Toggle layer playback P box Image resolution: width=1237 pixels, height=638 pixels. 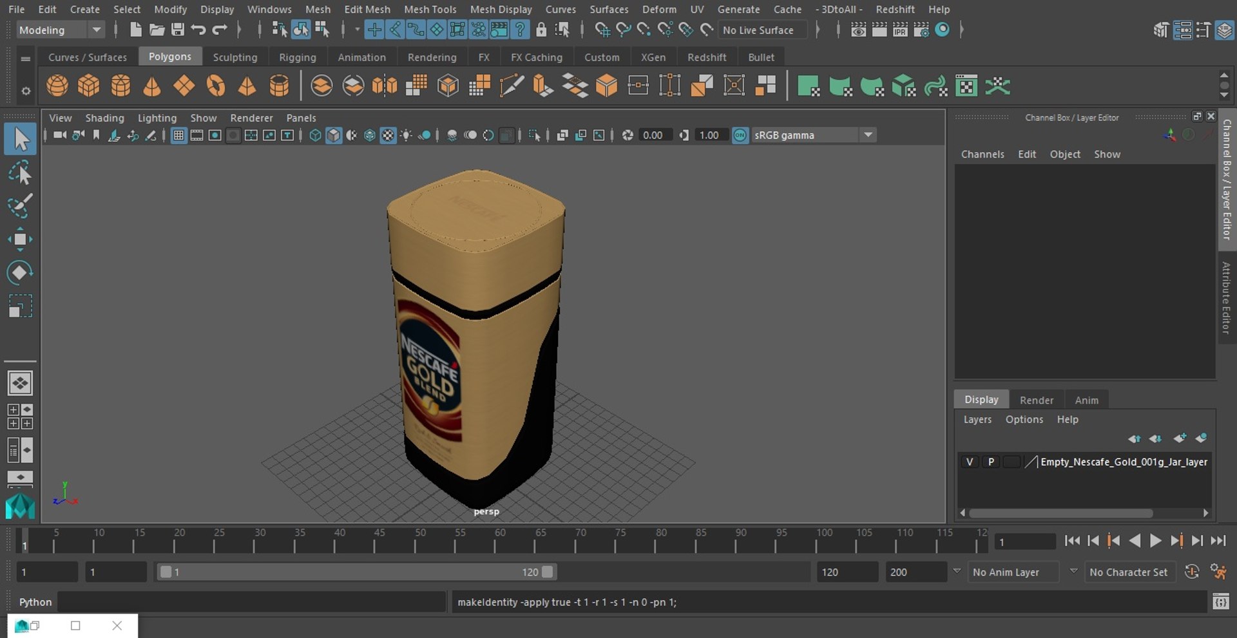click(x=991, y=462)
